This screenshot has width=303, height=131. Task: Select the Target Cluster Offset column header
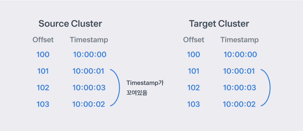point(194,40)
